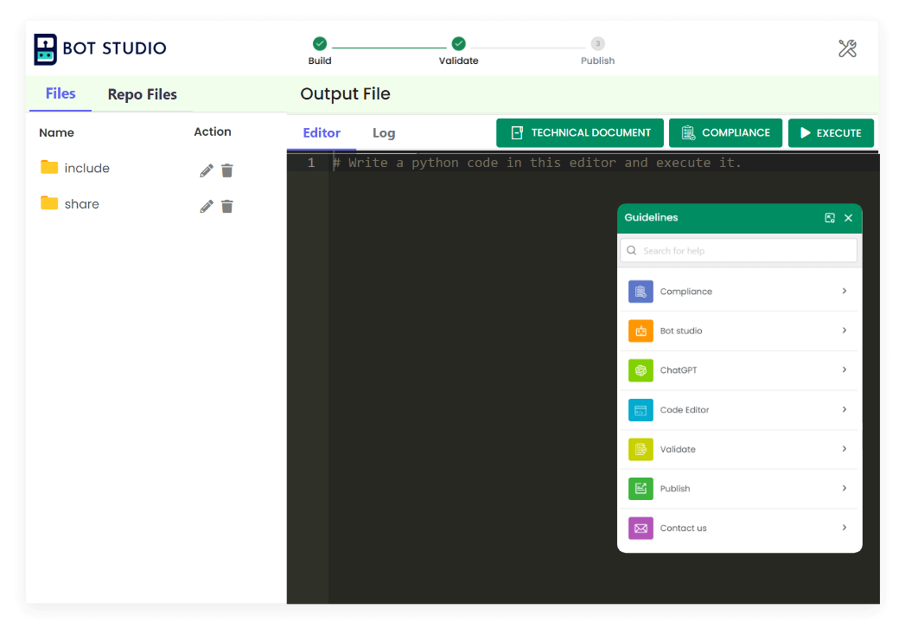Viewport: 905px width, 635px height.
Task: Expand the Compliance guideline chevron
Action: coord(844,292)
